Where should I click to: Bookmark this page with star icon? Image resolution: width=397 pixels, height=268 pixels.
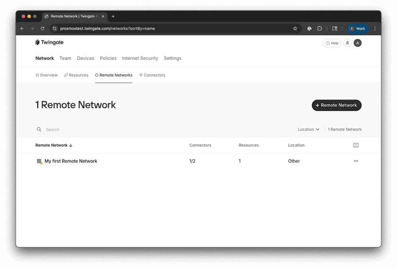pyautogui.click(x=295, y=28)
